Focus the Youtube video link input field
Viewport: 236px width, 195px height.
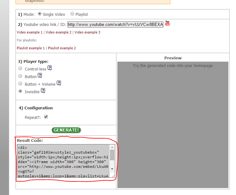pos(115,24)
